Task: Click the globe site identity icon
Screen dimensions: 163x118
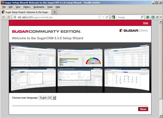Action: [15, 17]
